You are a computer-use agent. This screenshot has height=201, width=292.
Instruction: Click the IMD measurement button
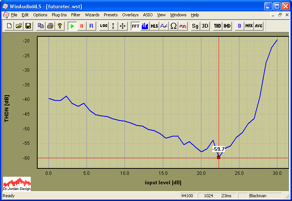(x=227, y=26)
